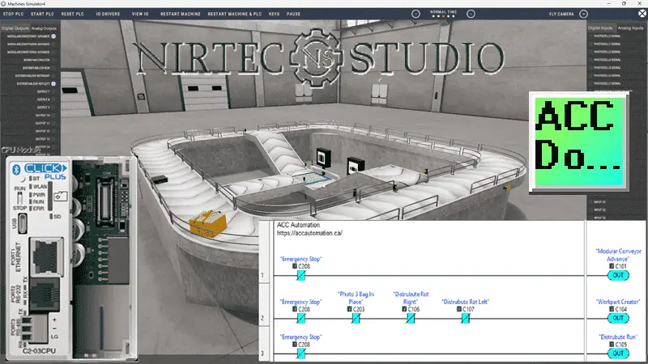Click the orange normal-time speed dot
This screenshot has height=364, width=648.
tap(443, 16)
